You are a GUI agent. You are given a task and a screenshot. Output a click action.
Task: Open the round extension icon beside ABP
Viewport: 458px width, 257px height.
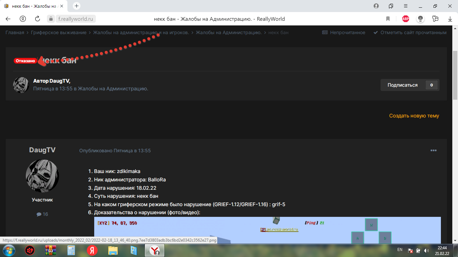coord(420,19)
